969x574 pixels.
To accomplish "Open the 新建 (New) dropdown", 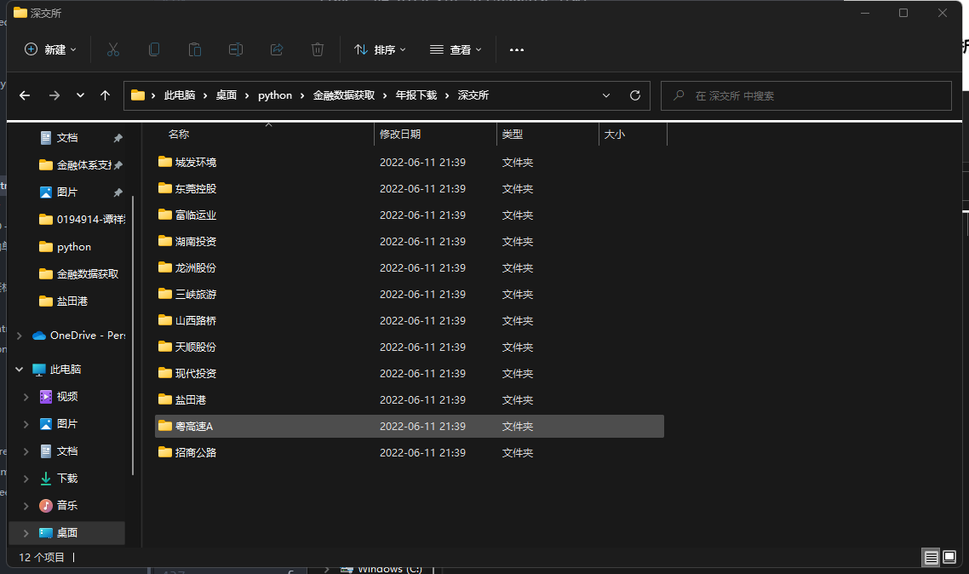I will pyautogui.click(x=50, y=49).
